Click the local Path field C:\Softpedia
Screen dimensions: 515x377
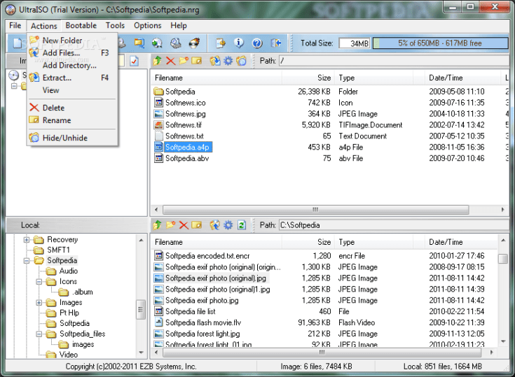394,225
